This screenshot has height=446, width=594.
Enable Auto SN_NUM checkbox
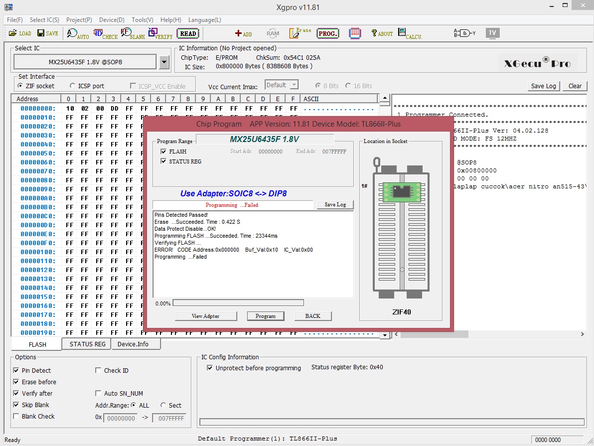pos(98,393)
